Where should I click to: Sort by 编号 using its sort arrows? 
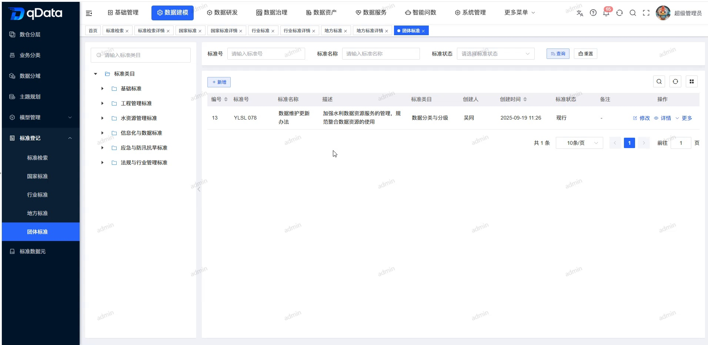coord(226,99)
